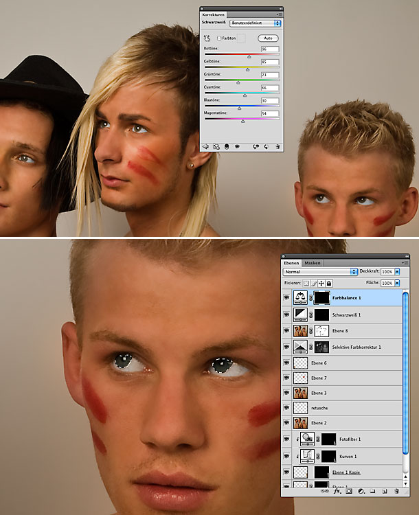Image resolution: width=419 pixels, height=515 pixels.
Task: Collapse the Korrekturen panel with double arrows
Action: pyautogui.click(x=281, y=9)
